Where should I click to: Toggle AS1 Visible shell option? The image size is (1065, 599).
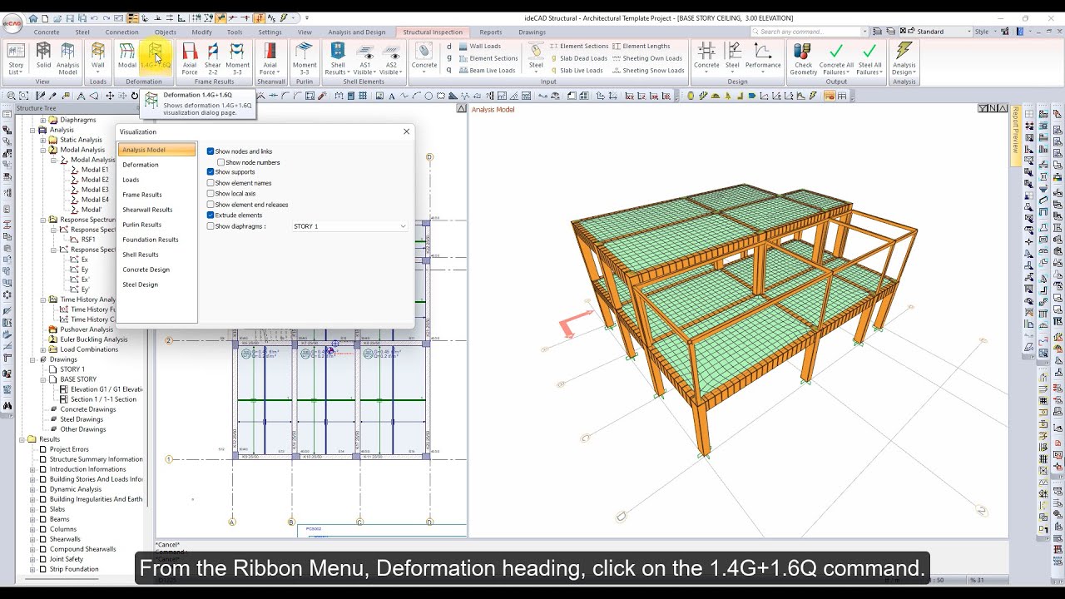pyautogui.click(x=365, y=58)
